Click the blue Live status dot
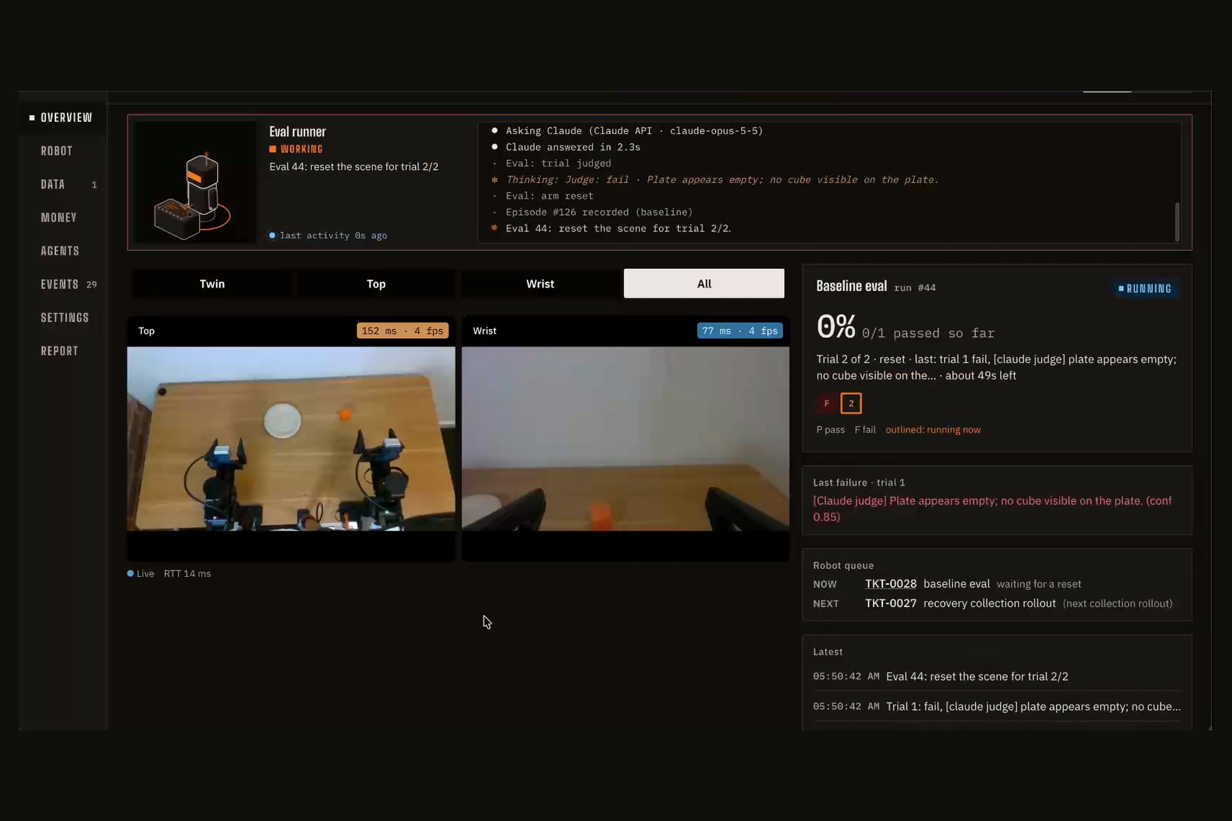Viewport: 1232px width, 821px height. point(131,573)
